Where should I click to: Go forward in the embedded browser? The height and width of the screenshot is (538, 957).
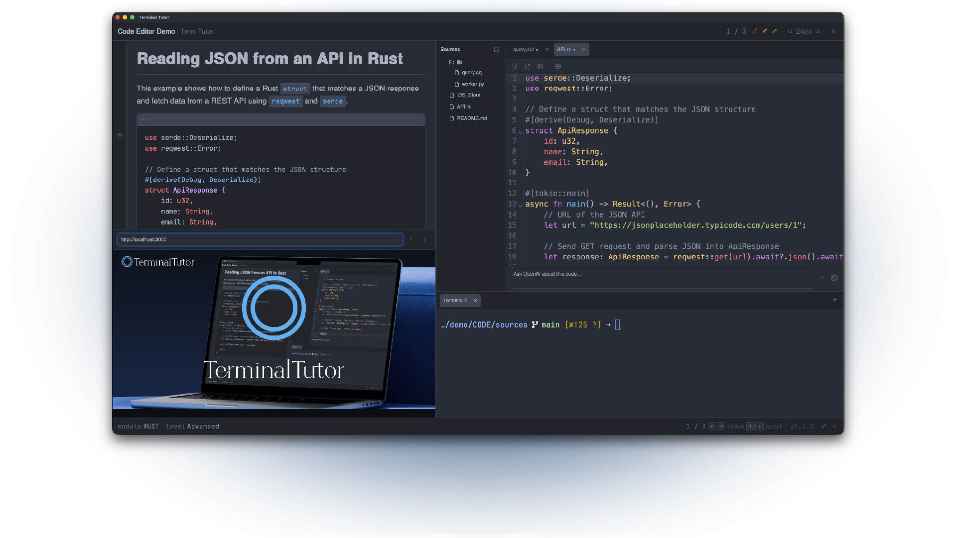[425, 240]
